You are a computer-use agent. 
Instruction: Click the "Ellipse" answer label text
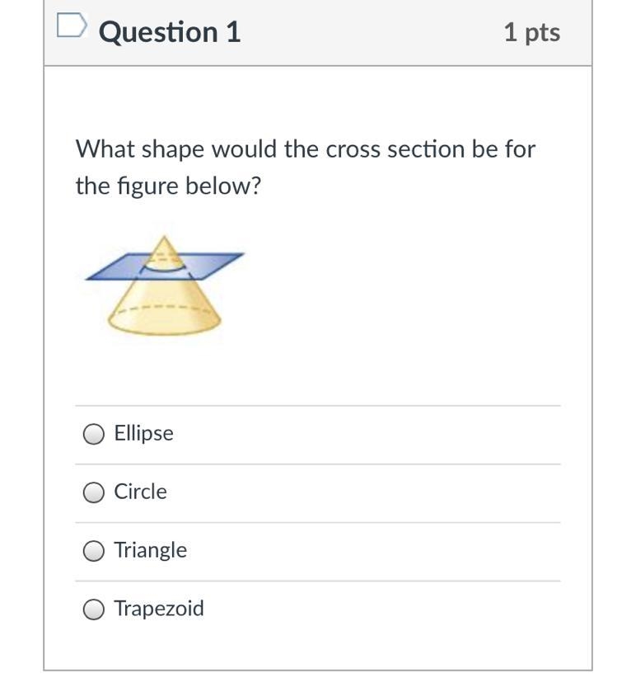pyautogui.click(x=143, y=433)
